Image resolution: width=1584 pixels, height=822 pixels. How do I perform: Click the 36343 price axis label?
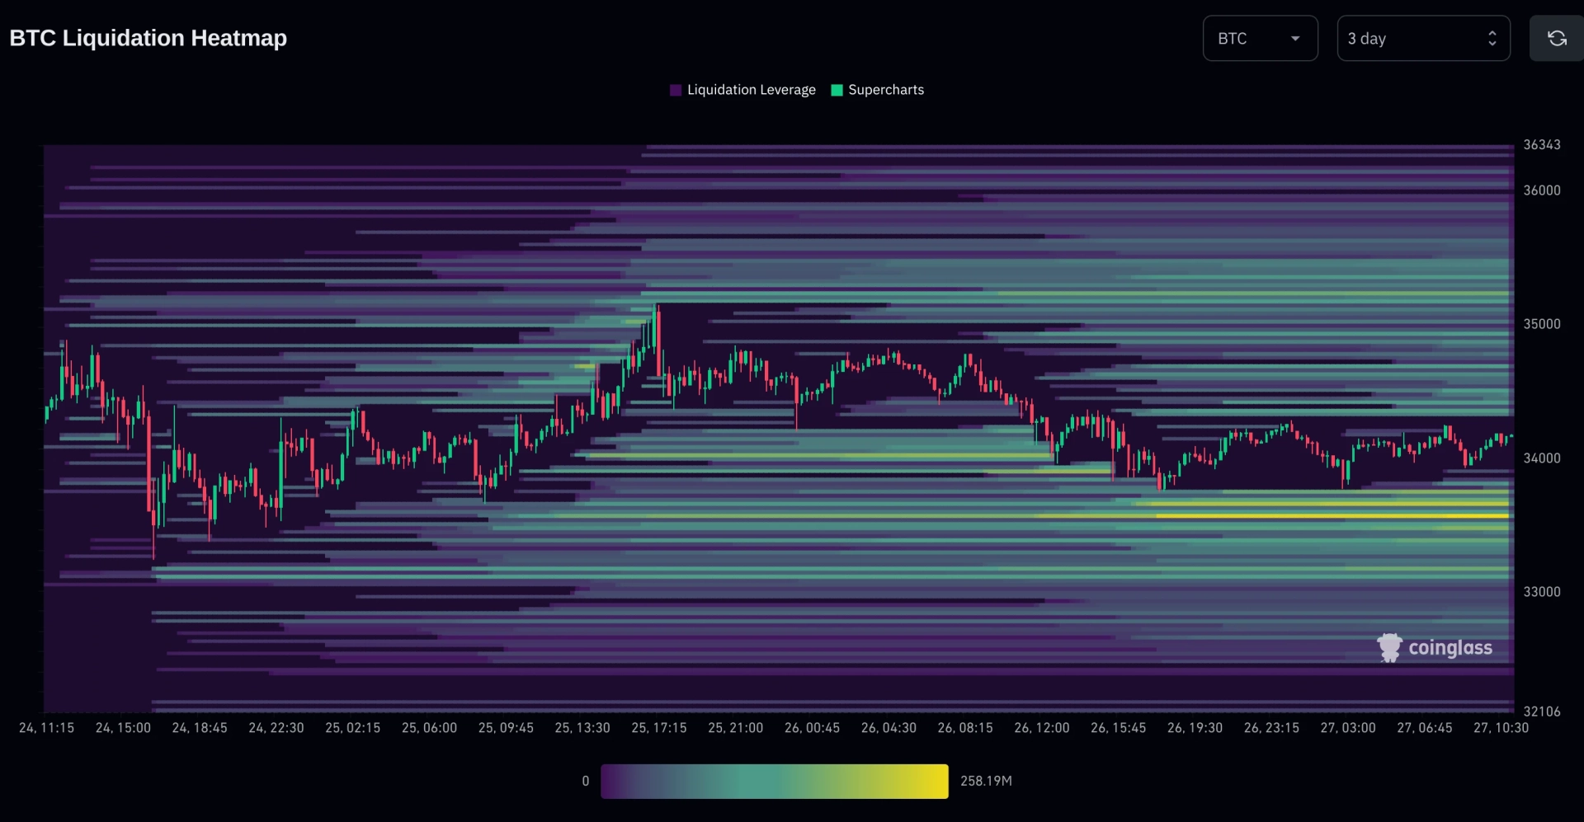tap(1542, 145)
